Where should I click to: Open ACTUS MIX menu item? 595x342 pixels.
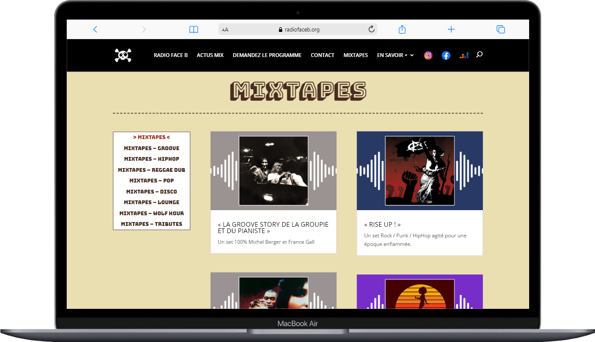210,55
